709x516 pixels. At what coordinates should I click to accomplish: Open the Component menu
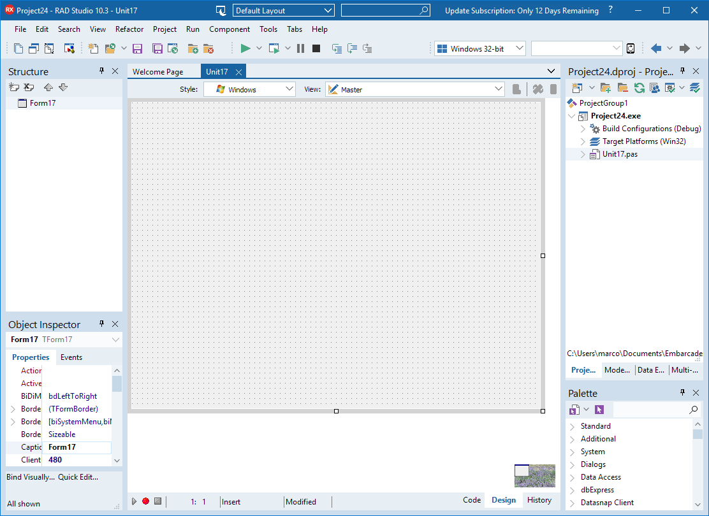(229, 29)
